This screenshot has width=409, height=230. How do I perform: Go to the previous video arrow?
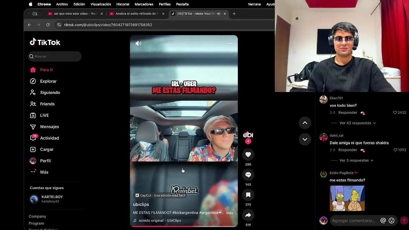pyautogui.click(x=305, y=123)
